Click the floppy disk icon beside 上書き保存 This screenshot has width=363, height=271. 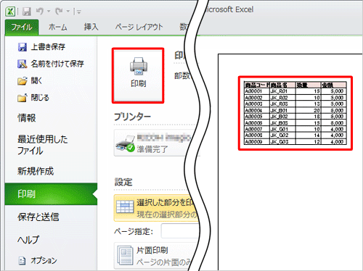click(23, 47)
